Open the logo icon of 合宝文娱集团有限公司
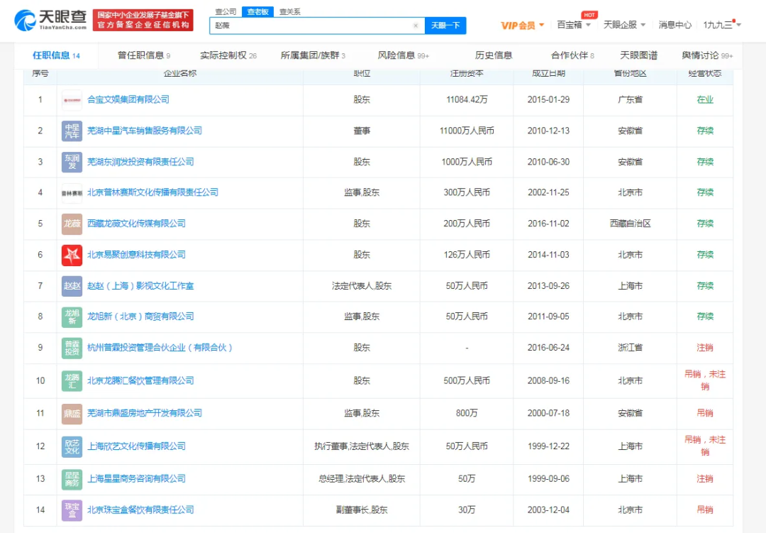The width and height of the screenshot is (766, 533). click(72, 100)
